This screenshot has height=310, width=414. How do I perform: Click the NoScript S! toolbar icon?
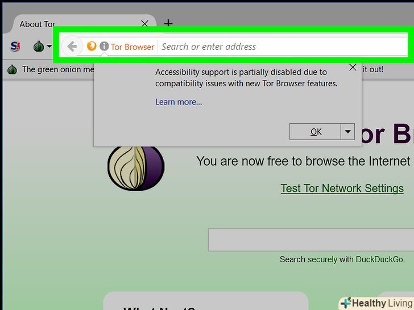coord(15,47)
